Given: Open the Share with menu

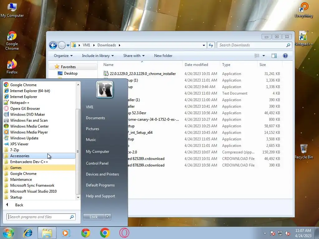Looking at the screenshot, I should 134,56.
